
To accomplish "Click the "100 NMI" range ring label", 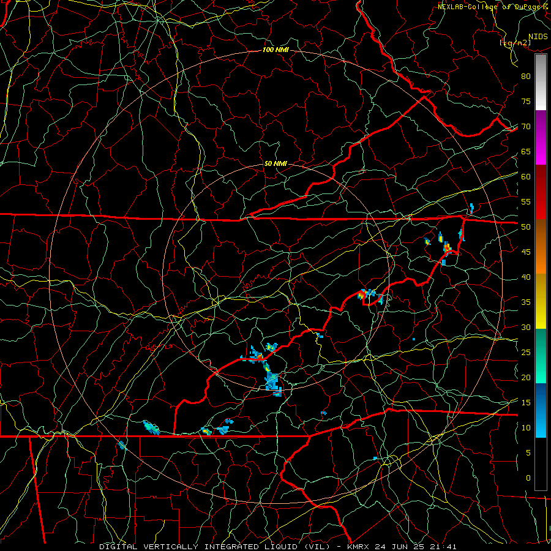I will (x=275, y=50).
